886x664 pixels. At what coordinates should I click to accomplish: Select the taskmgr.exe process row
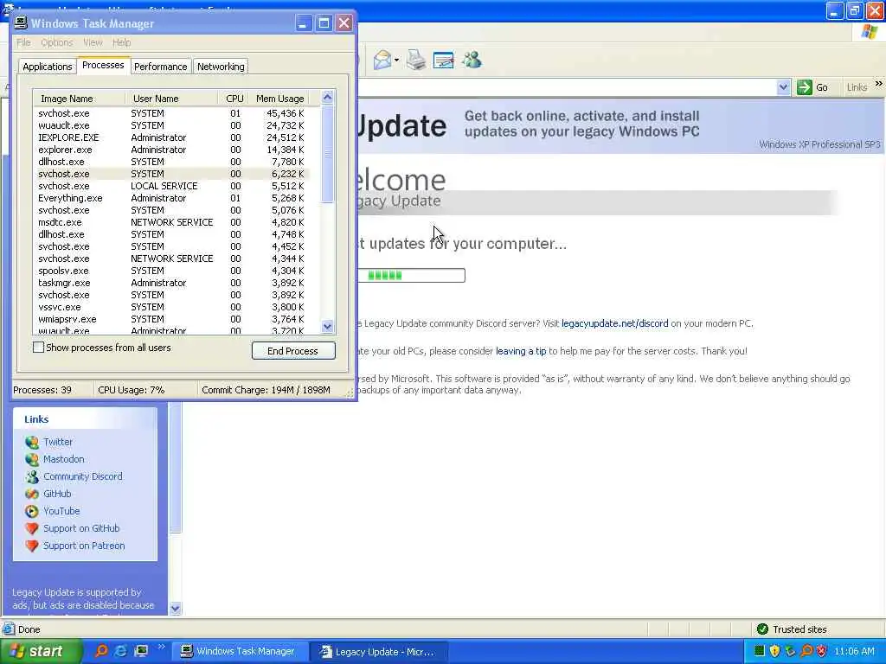171,283
